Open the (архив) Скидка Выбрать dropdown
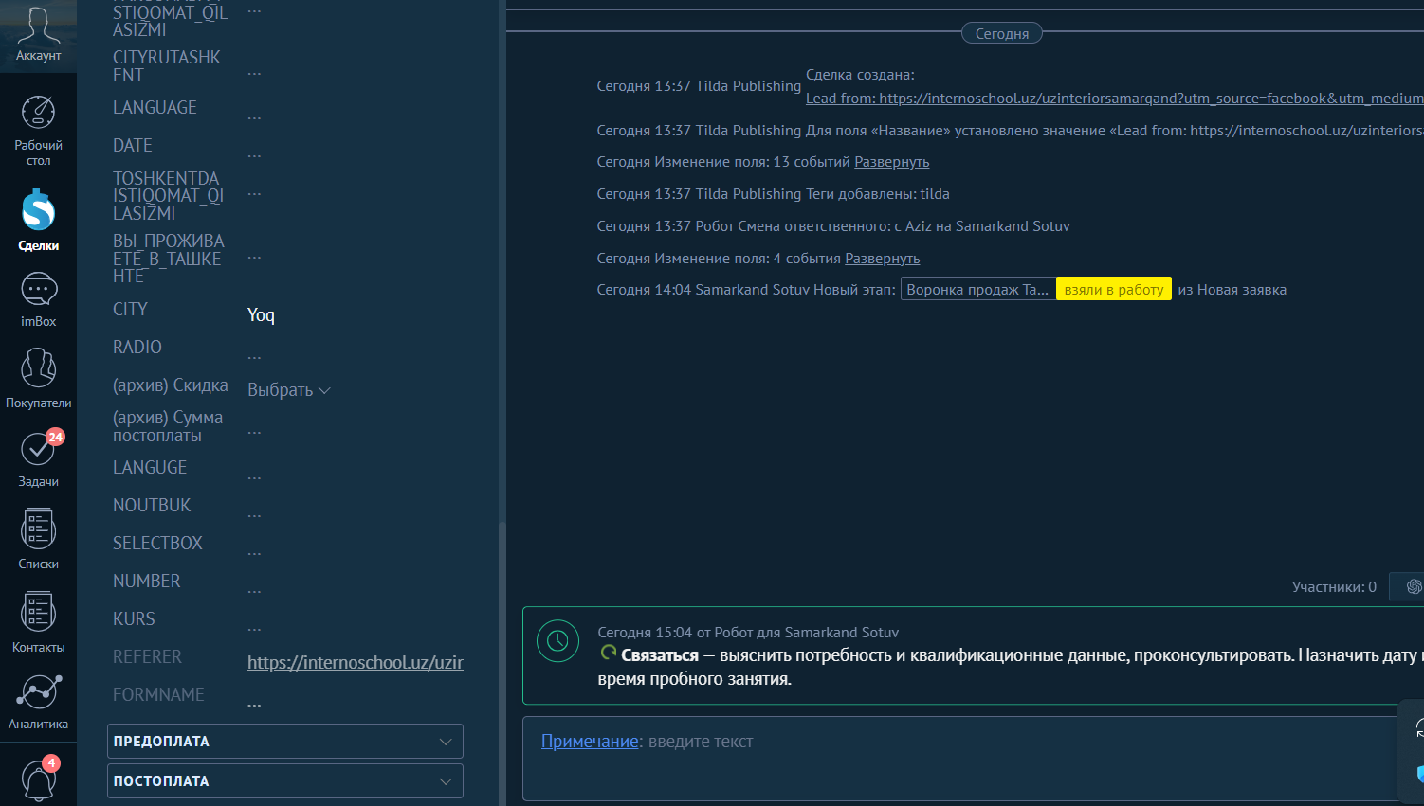This screenshot has width=1424, height=806. click(x=288, y=390)
